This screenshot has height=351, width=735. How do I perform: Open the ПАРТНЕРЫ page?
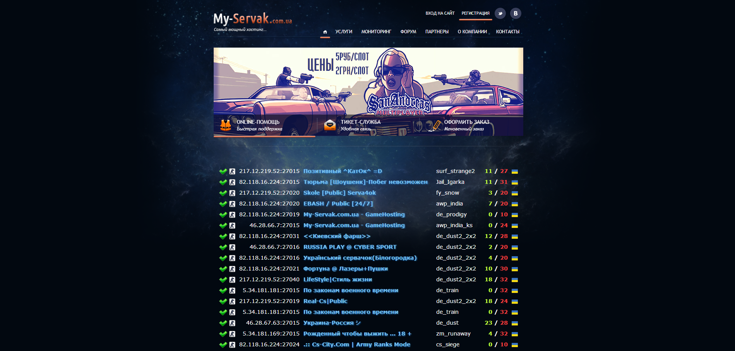[x=437, y=32]
